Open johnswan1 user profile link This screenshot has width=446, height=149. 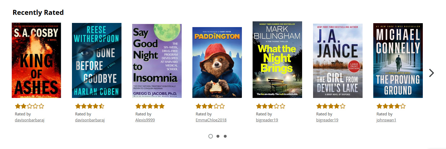click(x=386, y=120)
